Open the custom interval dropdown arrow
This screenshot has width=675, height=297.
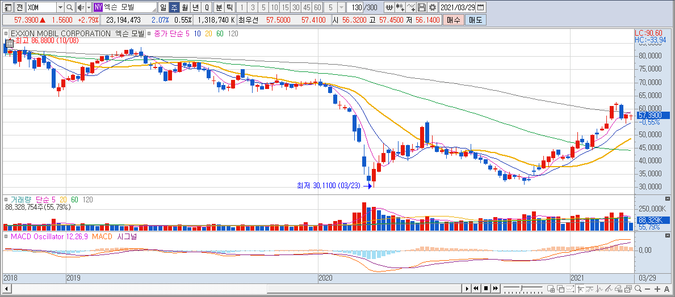(x=341, y=7)
